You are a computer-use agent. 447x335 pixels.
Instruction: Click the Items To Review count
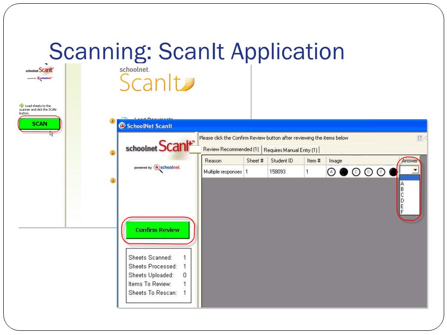pyautogui.click(x=185, y=284)
